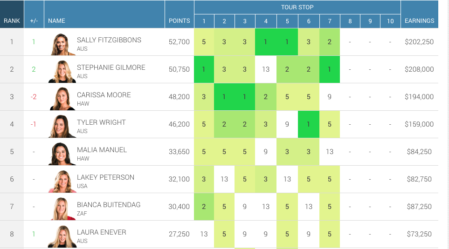Click Malia Manuel's profile photo

[62, 154]
